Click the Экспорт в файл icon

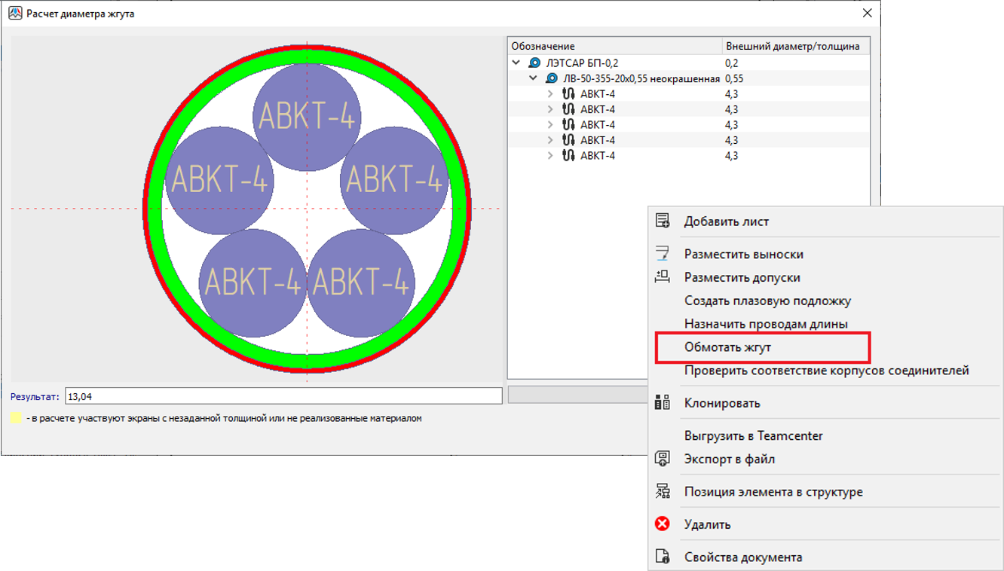click(663, 459)
